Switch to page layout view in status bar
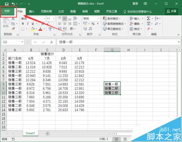The width and height of the screenshot is (182, 142). point(125,139)
